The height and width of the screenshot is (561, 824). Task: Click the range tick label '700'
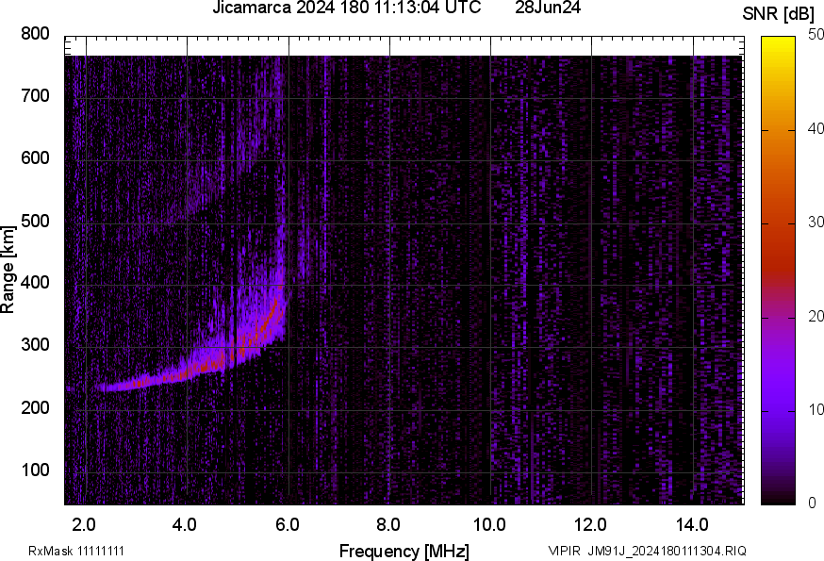[x=35, y=95]
